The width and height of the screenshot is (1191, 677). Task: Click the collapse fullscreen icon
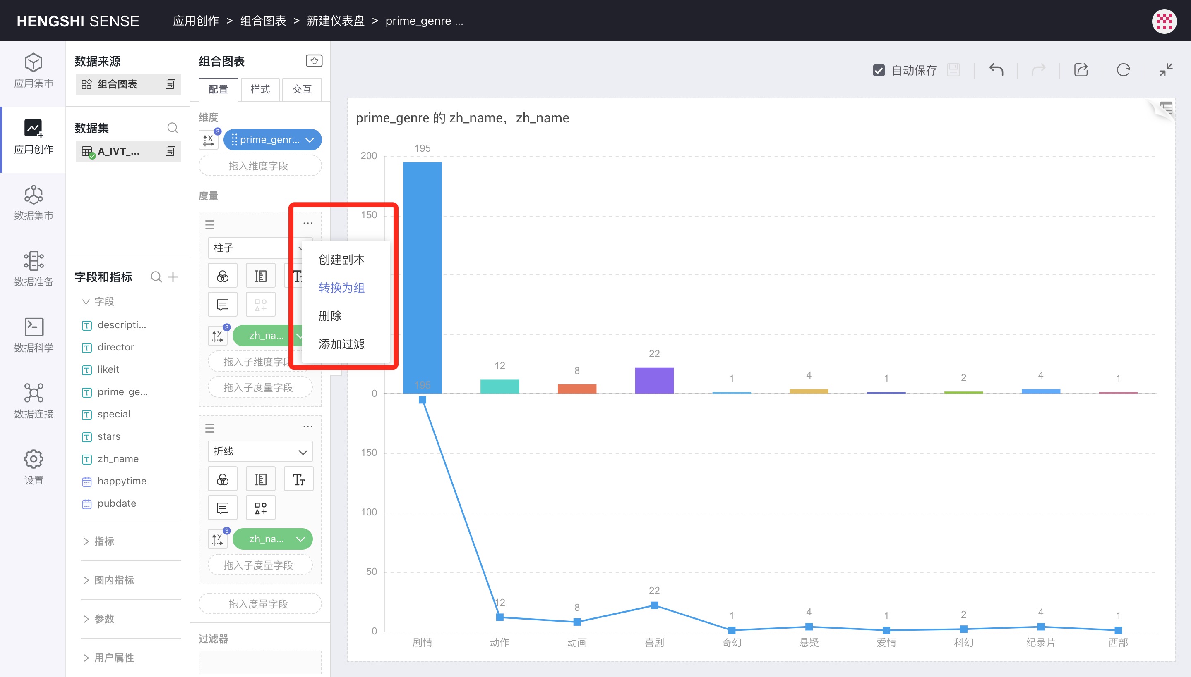tap(1165, 70)
